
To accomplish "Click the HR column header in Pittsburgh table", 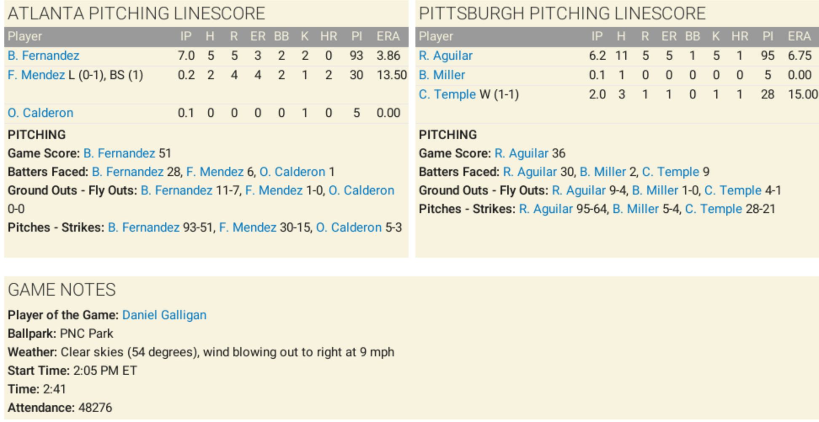I will 739,37.
